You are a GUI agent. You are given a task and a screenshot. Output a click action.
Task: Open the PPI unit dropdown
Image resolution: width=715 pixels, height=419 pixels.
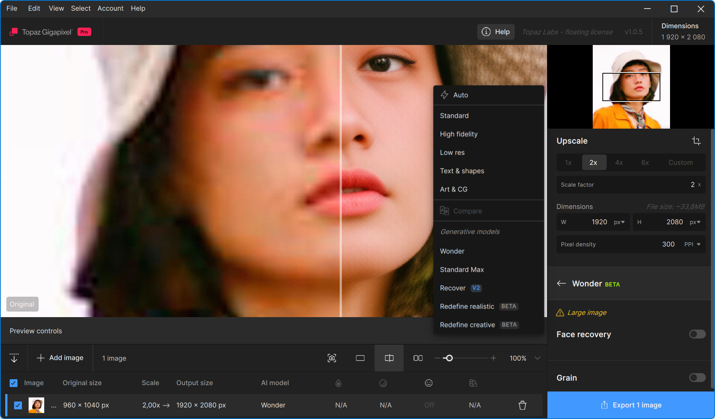coord(692,244)
